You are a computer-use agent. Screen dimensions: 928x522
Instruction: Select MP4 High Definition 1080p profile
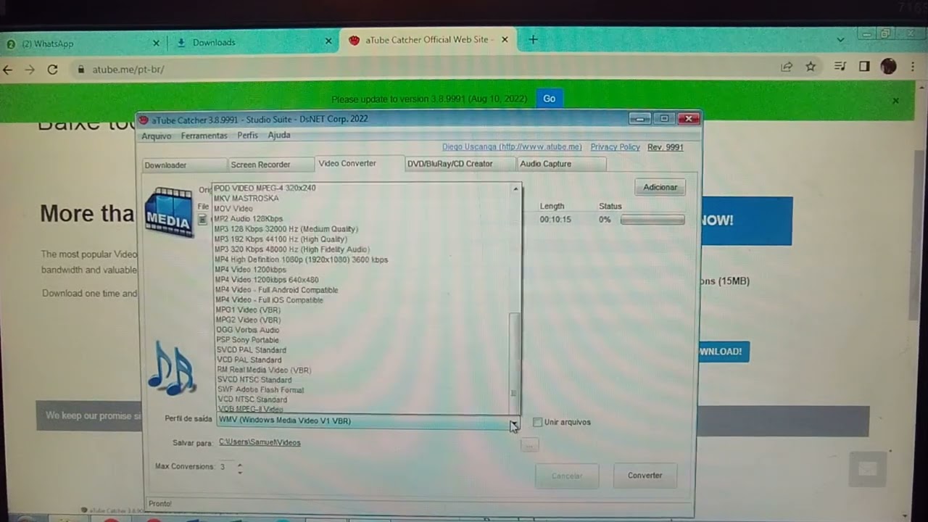pos(301,260)
